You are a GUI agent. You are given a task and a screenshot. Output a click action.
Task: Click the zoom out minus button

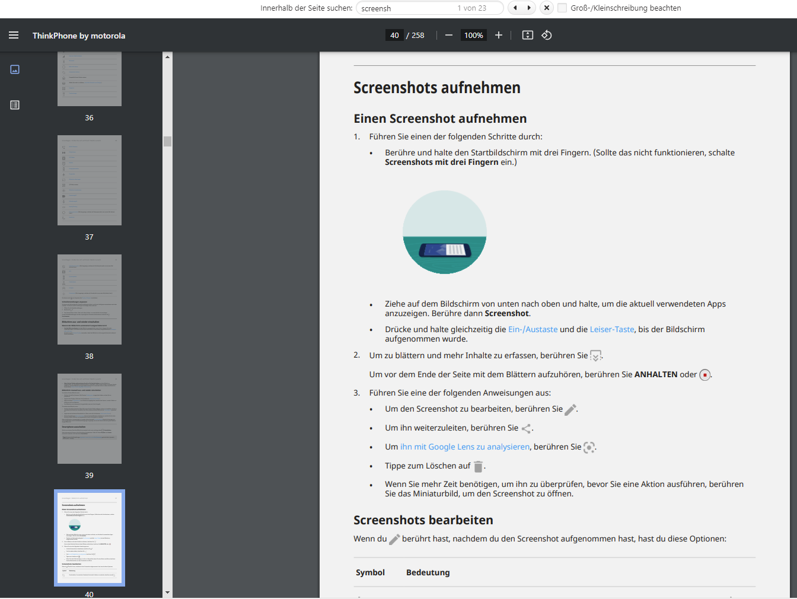[x=449, y=36]
